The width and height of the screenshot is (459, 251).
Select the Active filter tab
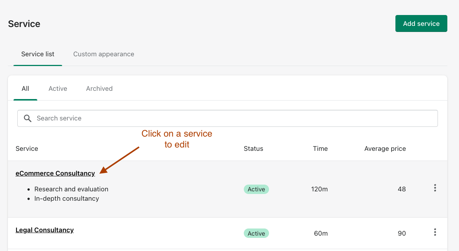[x=58, y=89]
